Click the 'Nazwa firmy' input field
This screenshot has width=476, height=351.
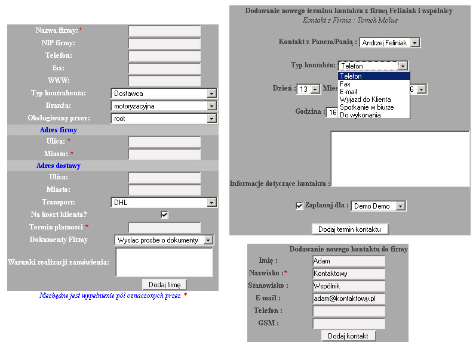[x=164, y=31]
